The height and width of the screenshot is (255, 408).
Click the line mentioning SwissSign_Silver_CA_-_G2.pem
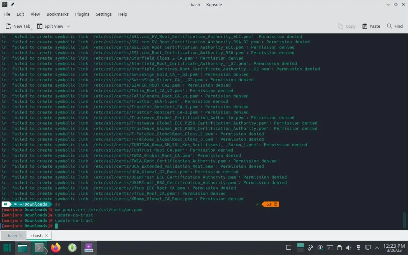127,80
